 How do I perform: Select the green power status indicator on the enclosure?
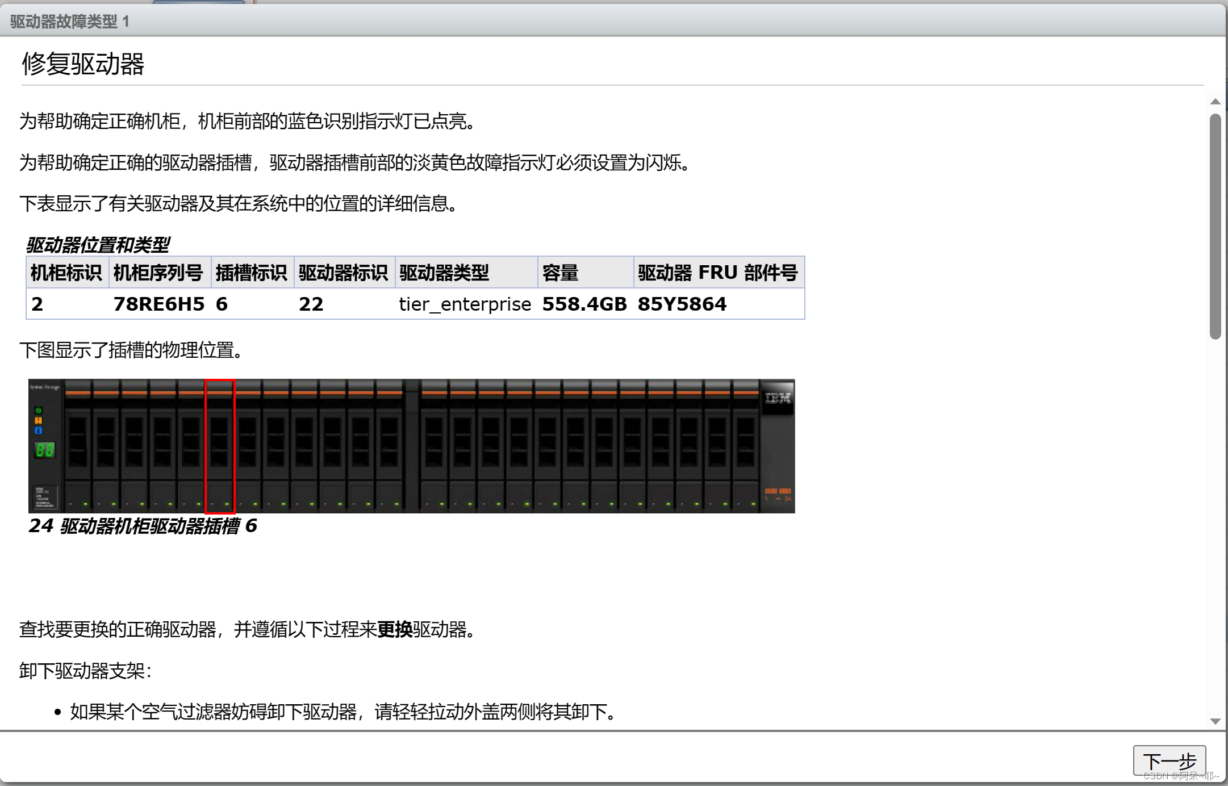(39, 410)
